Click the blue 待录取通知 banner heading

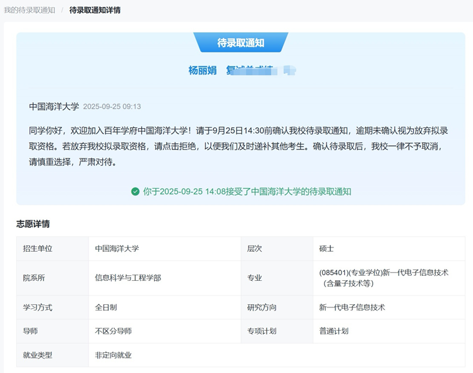241,42
